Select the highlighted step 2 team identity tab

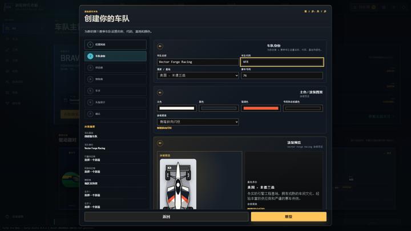tap(115, 56)
